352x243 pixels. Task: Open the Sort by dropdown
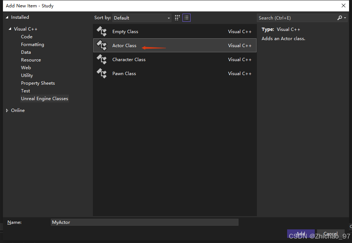[142, 18]
